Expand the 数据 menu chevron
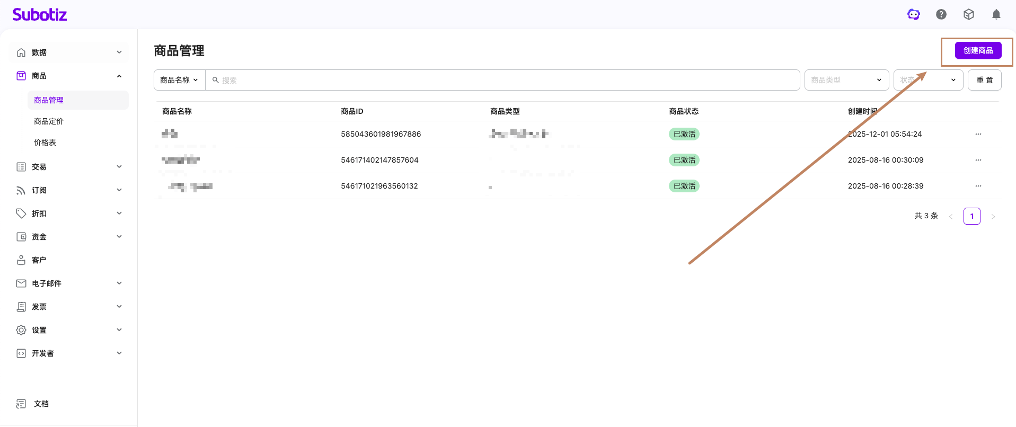Screen dimensions: 1016x427 click(x=119, y=52)
